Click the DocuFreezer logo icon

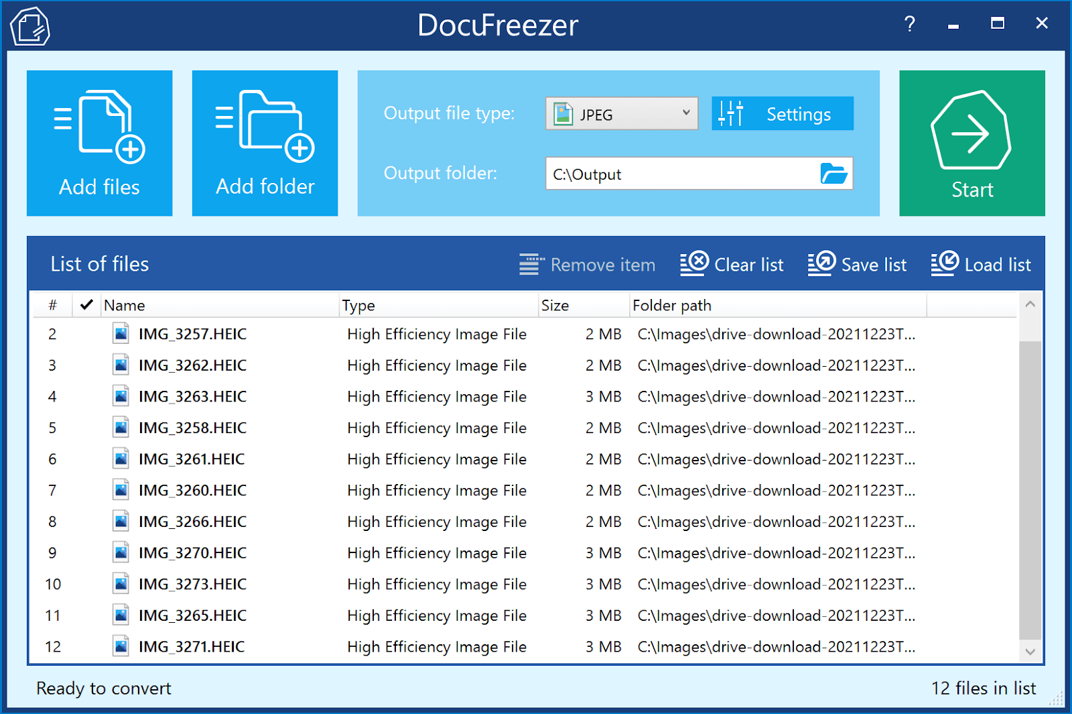(x=30, y=25)
